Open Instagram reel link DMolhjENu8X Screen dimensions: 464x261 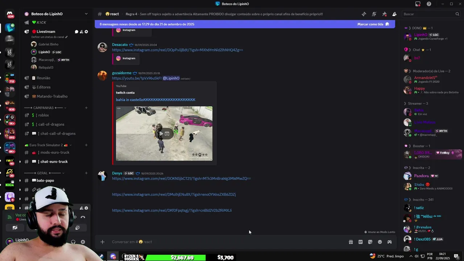(x=174, y=194)
